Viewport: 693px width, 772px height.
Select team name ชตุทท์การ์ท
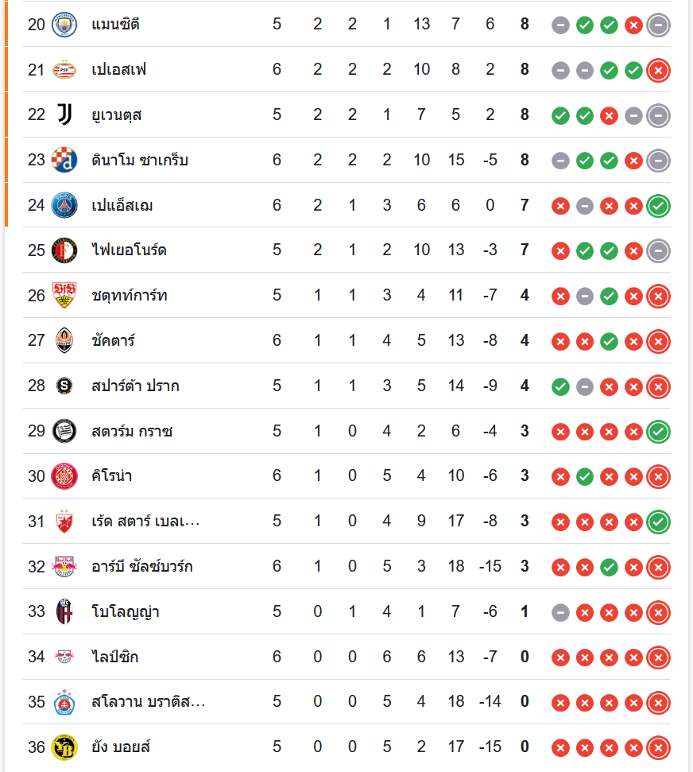pos(130,296)
